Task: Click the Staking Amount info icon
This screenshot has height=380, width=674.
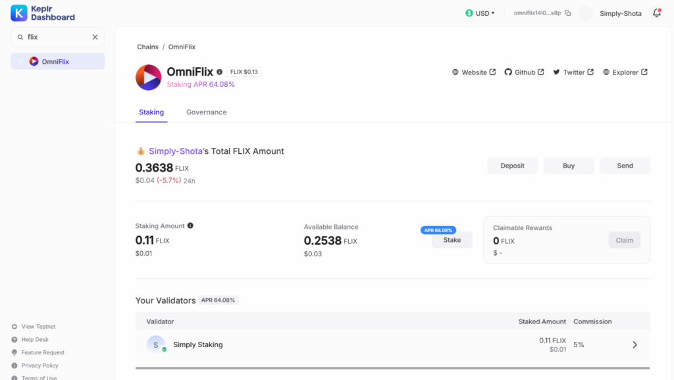Action: (x=190, y=226)
